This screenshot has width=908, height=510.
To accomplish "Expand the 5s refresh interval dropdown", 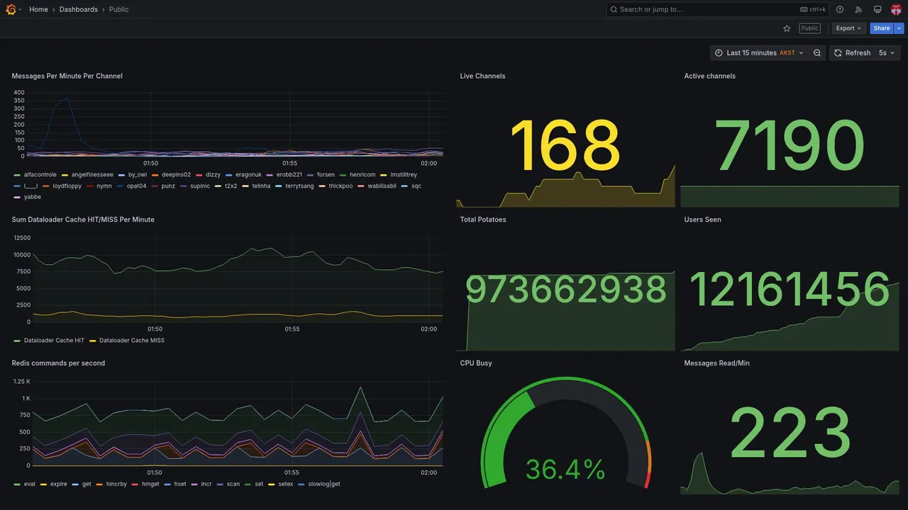I will (887, 53).
